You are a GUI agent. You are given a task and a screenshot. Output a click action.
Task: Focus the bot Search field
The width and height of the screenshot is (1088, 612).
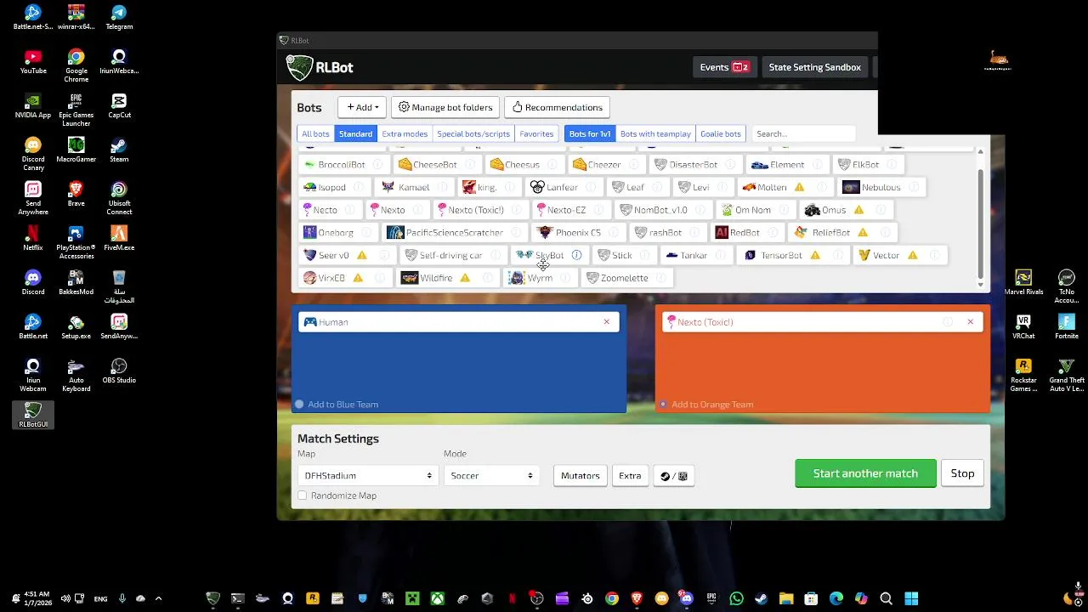[803, 134]
